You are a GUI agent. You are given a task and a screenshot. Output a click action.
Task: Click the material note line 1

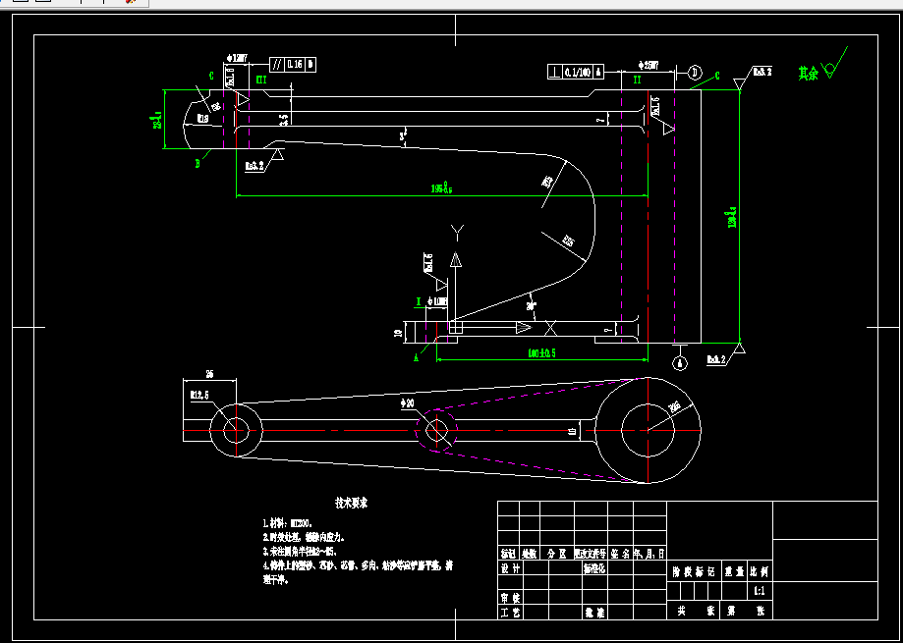tap(287, 523)
